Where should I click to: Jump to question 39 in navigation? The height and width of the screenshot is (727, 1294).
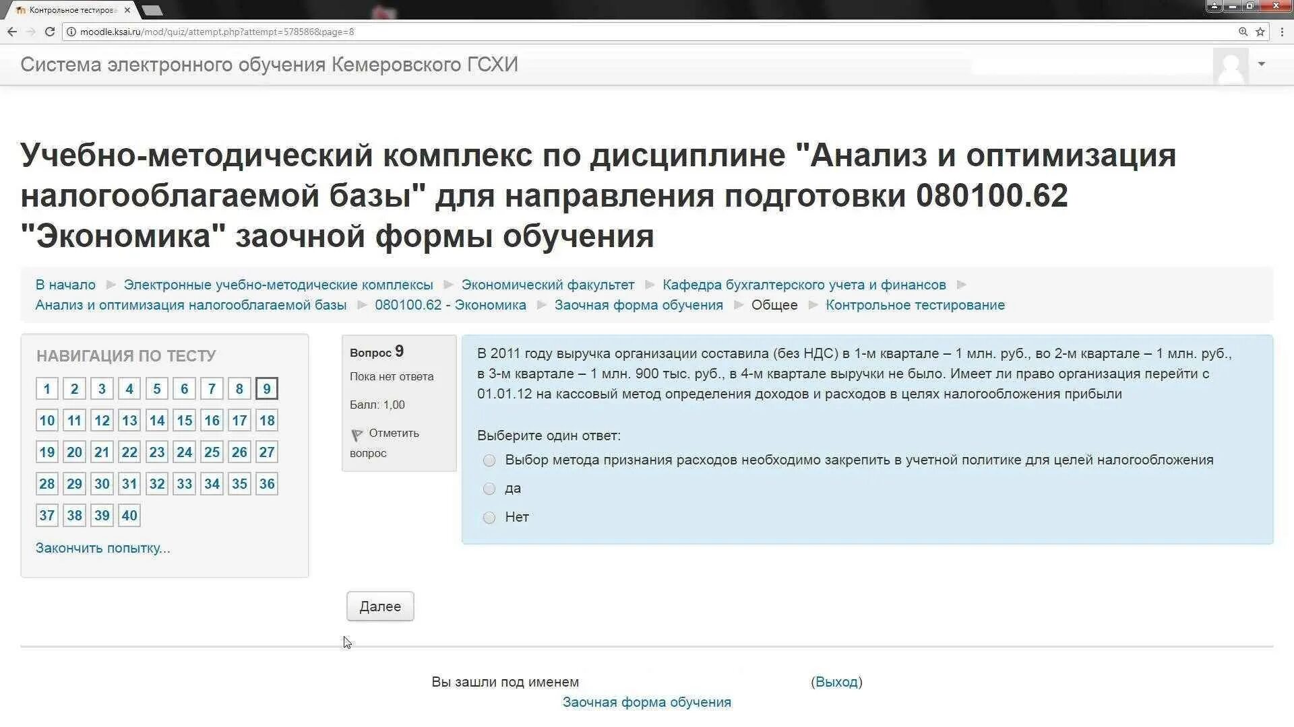click(102, 516)
